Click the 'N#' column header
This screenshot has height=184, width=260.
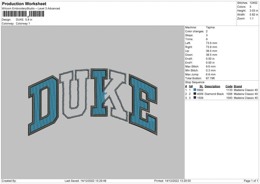coord(191,86)
